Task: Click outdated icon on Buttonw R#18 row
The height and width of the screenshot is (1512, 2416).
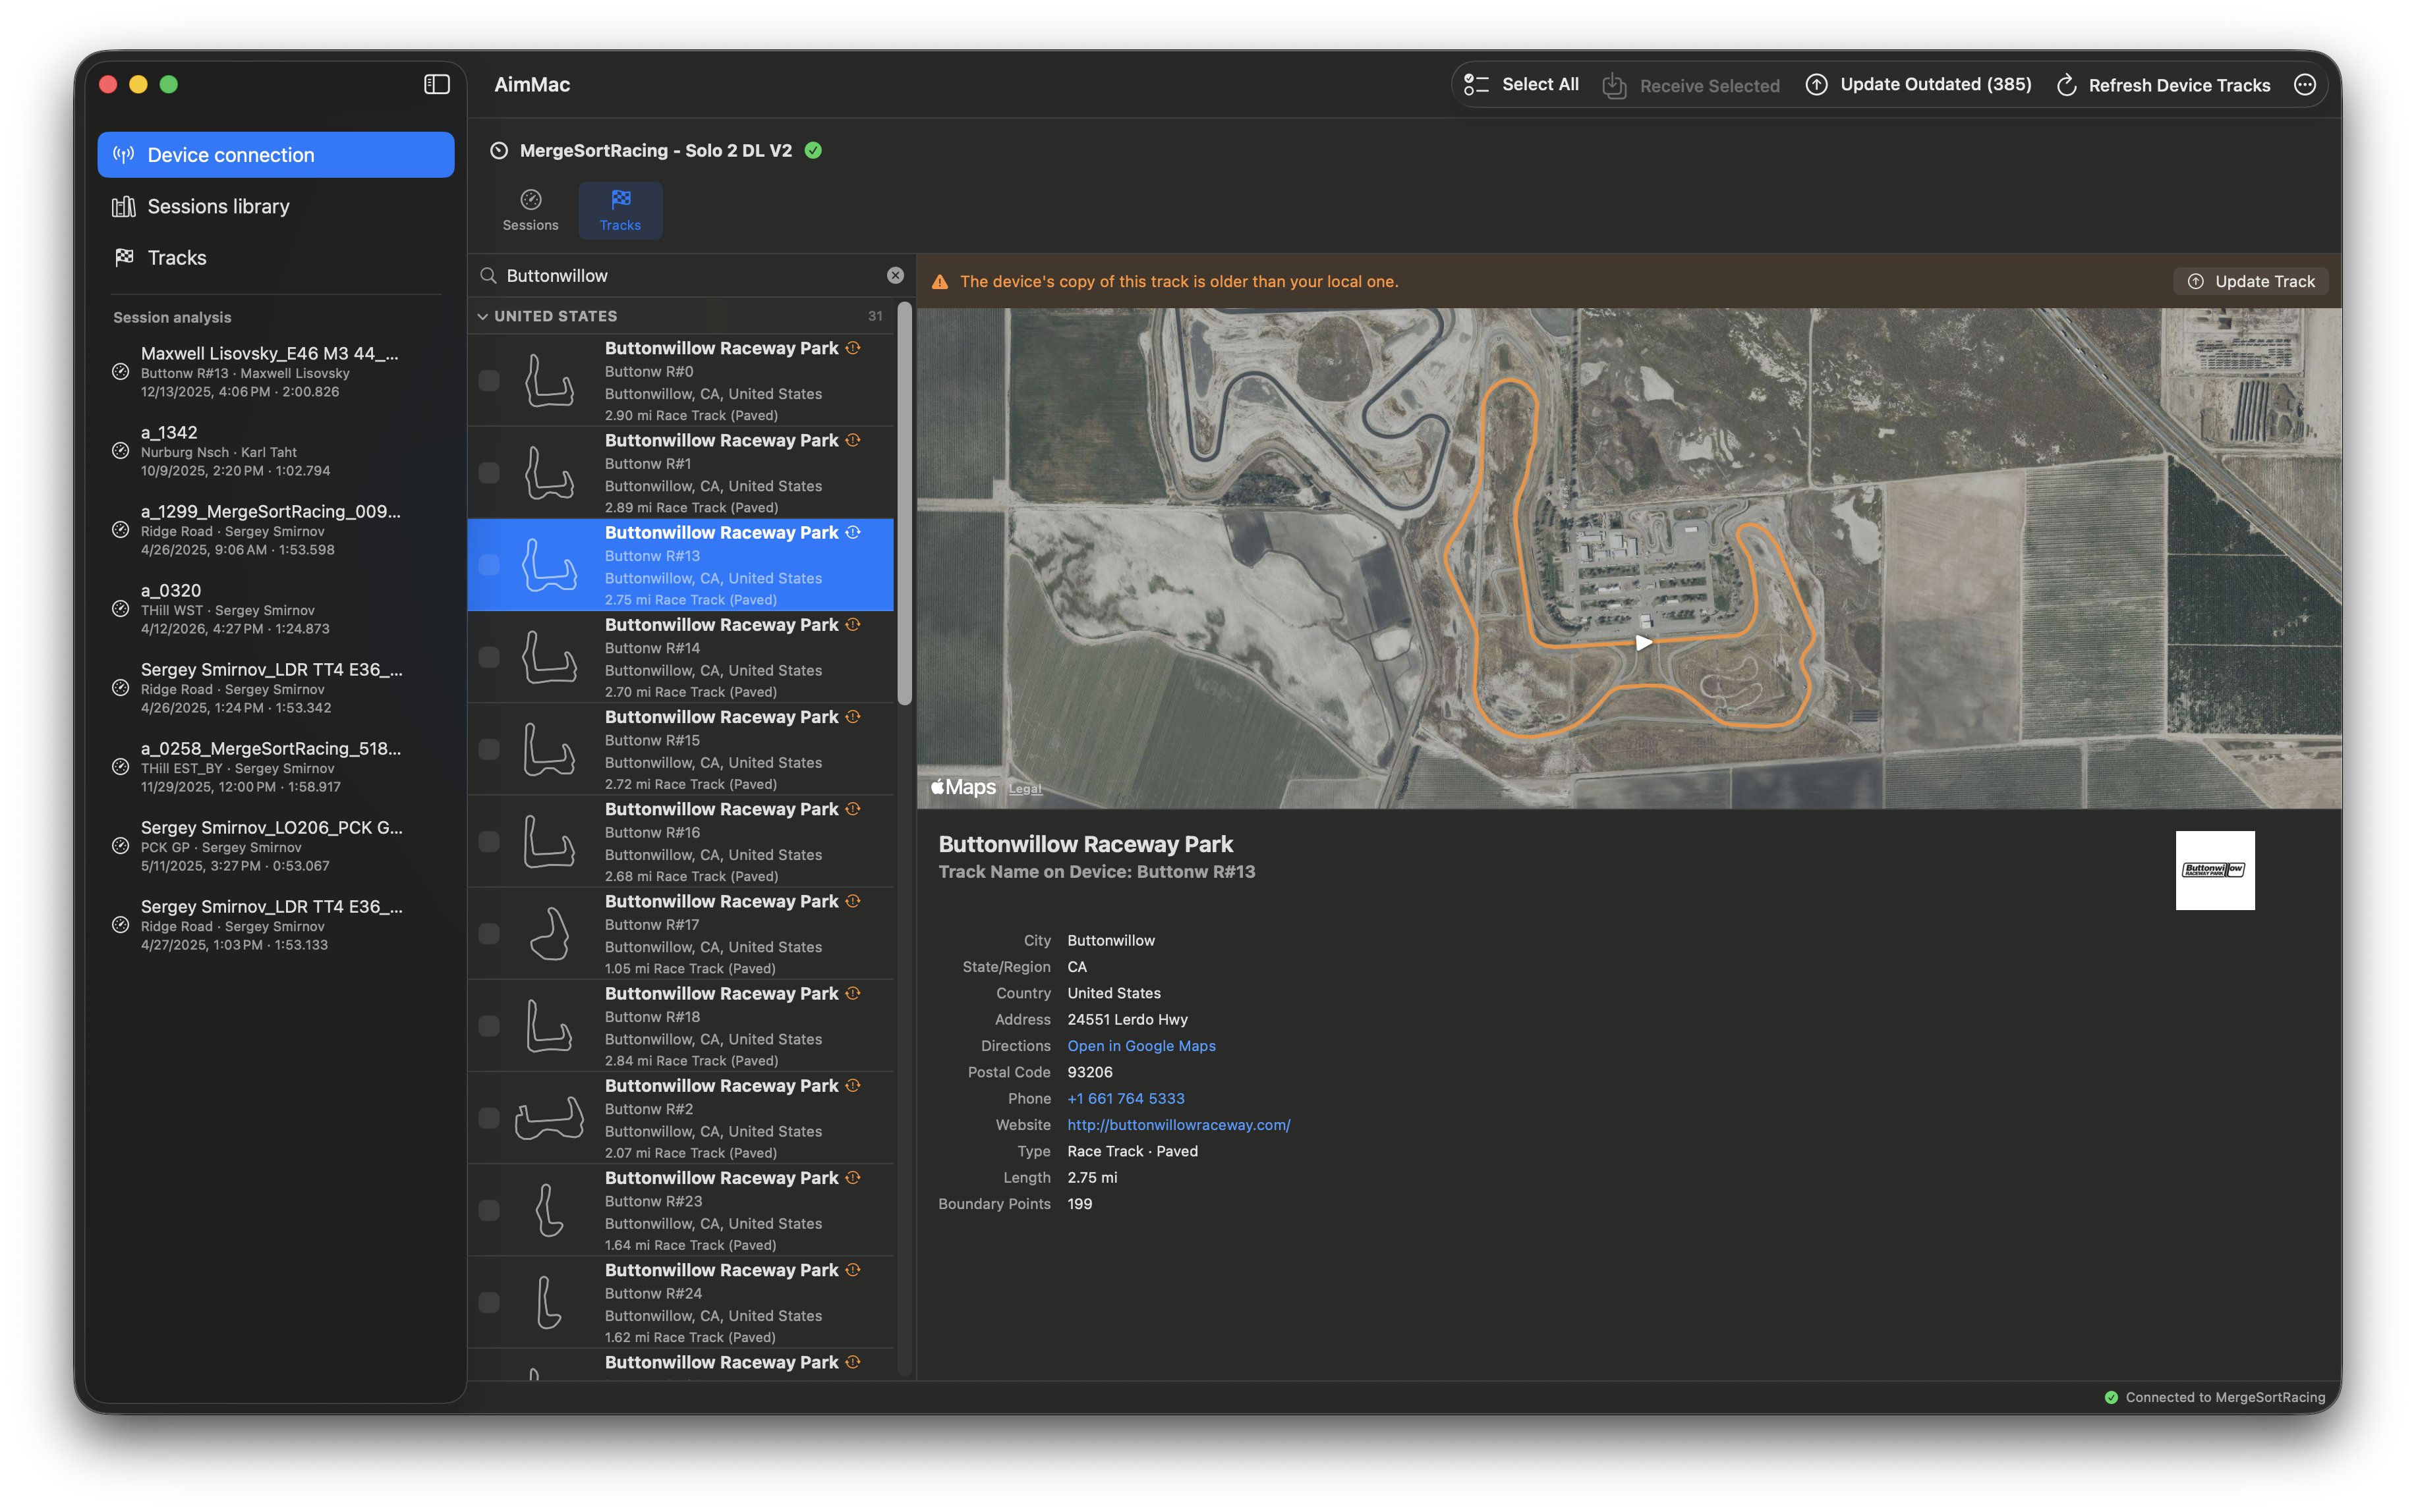Action: pos(853,992)
